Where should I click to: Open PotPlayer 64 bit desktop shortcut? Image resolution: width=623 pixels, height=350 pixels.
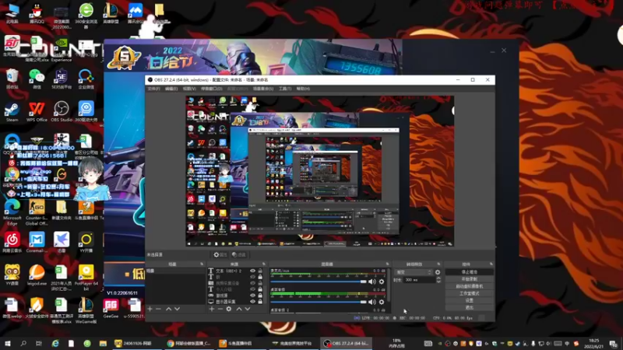click(x=86, y=277)
